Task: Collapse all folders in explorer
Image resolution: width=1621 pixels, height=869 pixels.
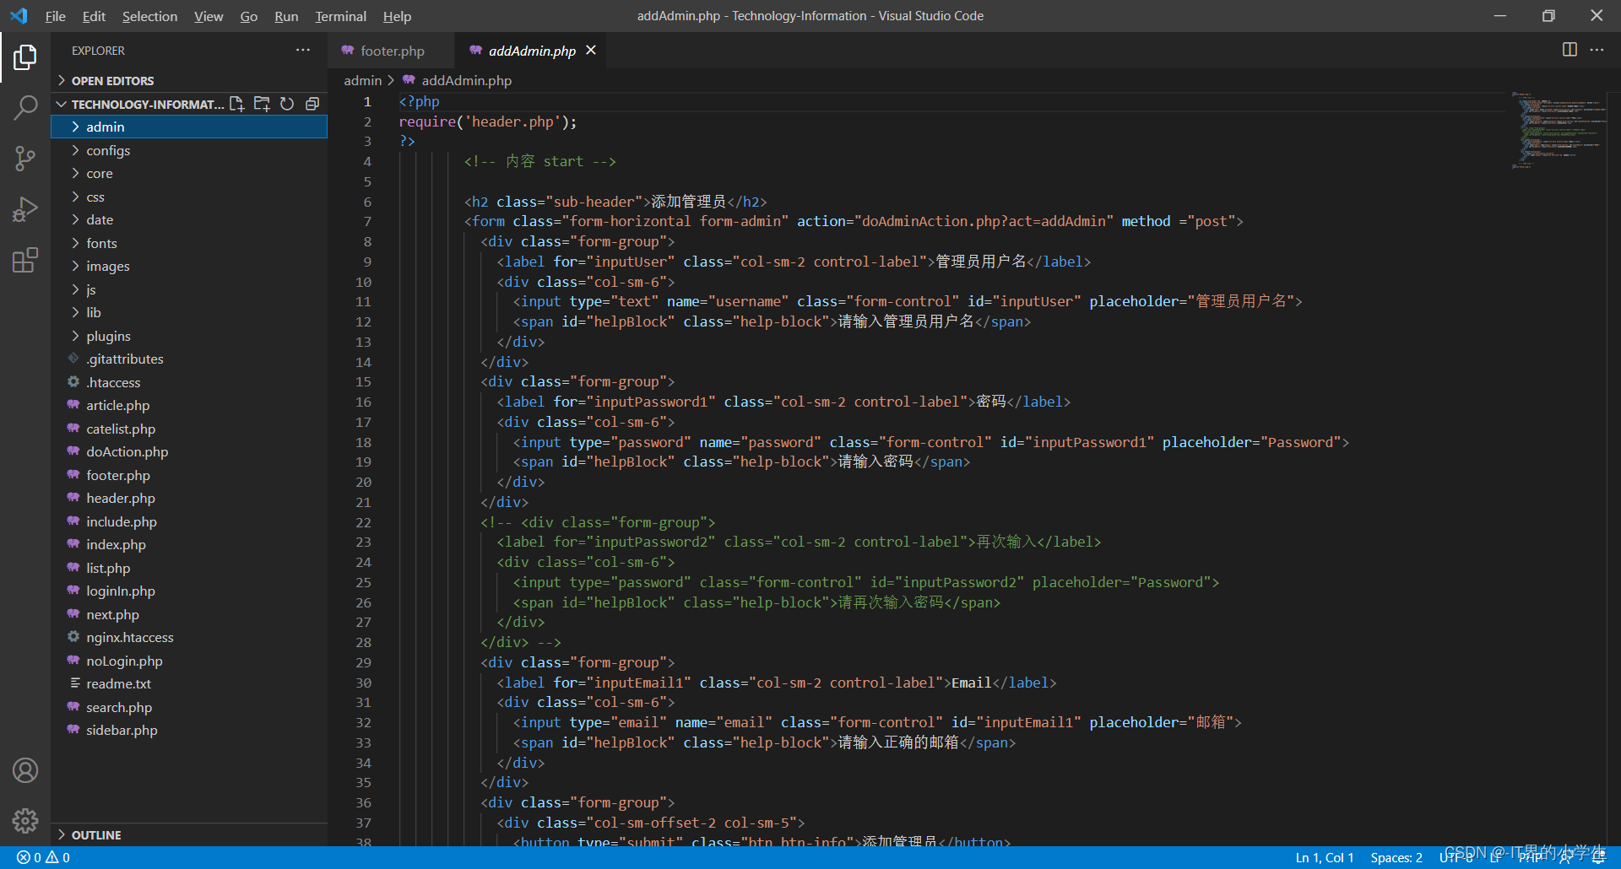Action: tap(312, 104)
